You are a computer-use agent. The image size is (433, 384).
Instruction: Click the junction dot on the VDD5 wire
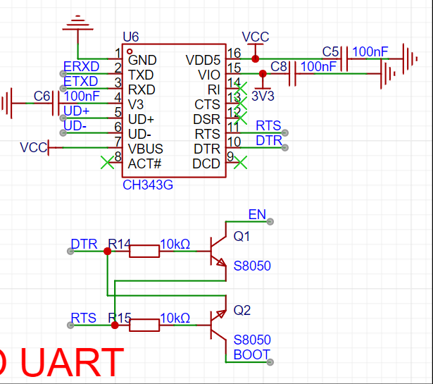click(256, 59)
